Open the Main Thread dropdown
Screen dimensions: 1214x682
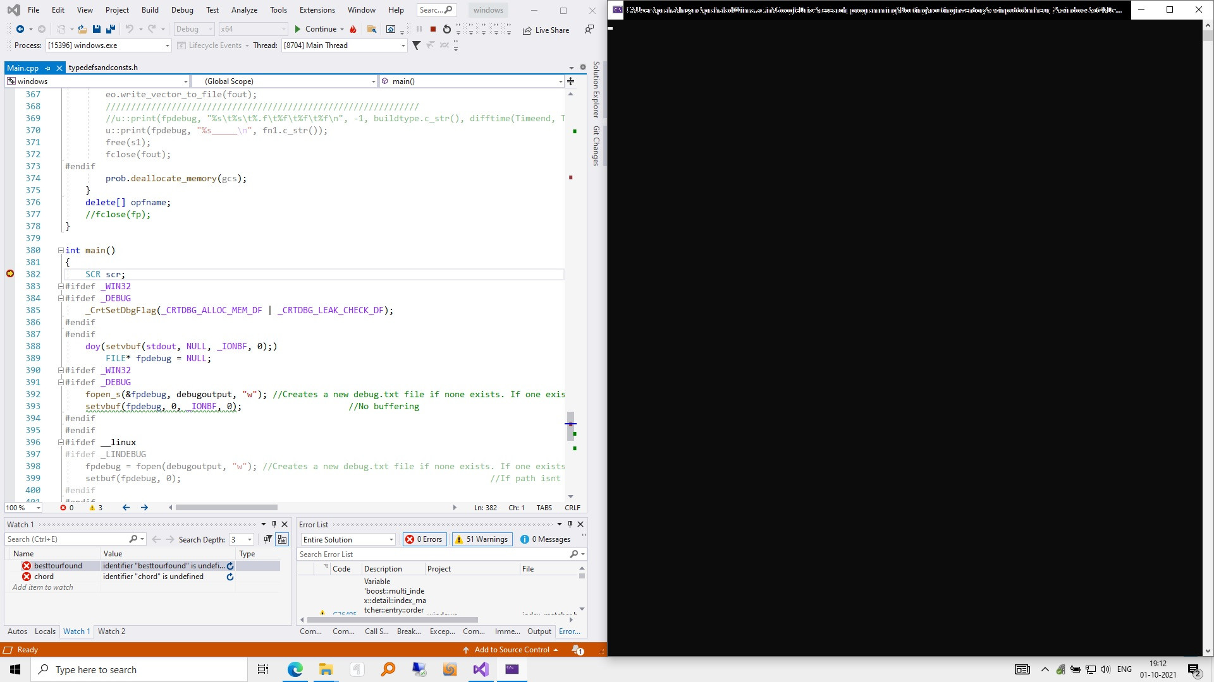403,45
